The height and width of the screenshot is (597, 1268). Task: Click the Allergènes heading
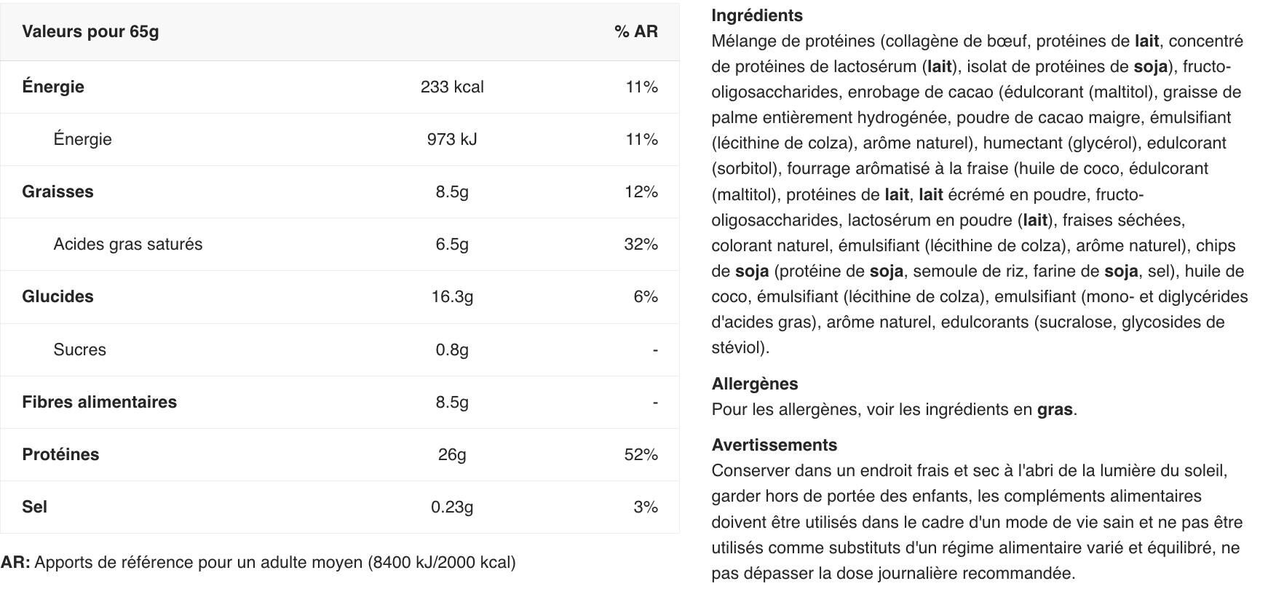point(754,384)
